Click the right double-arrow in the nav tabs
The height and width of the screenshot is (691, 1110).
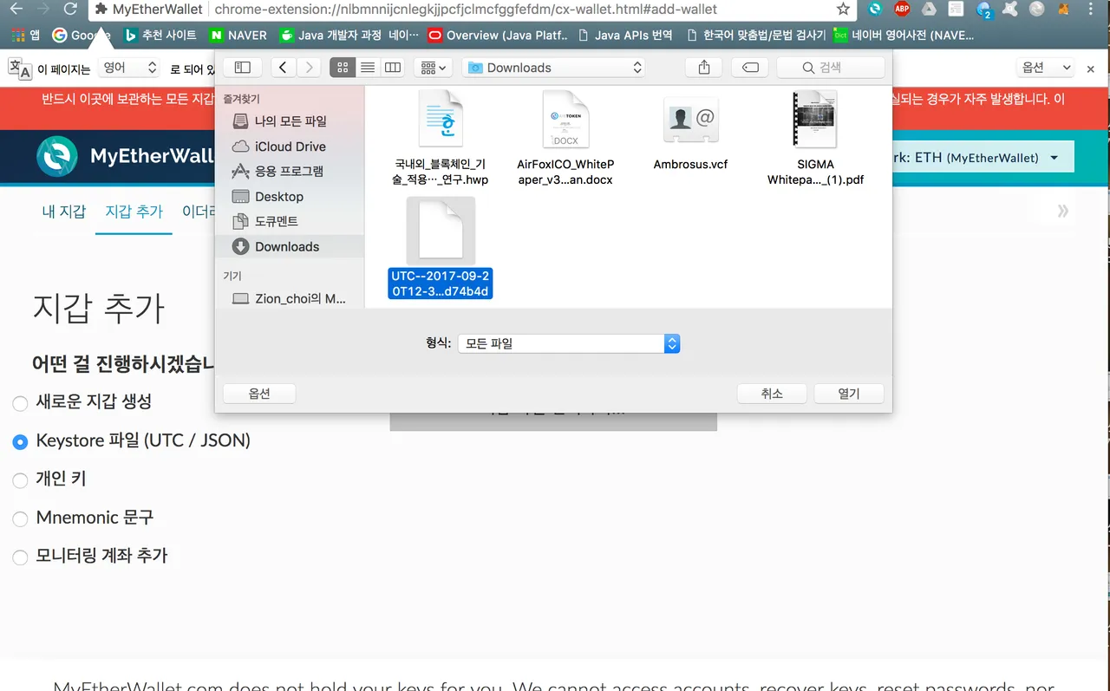[1063, 211]
